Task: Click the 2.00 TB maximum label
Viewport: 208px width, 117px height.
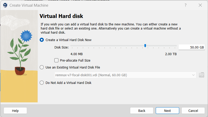Action: click(x=171, y=54)
